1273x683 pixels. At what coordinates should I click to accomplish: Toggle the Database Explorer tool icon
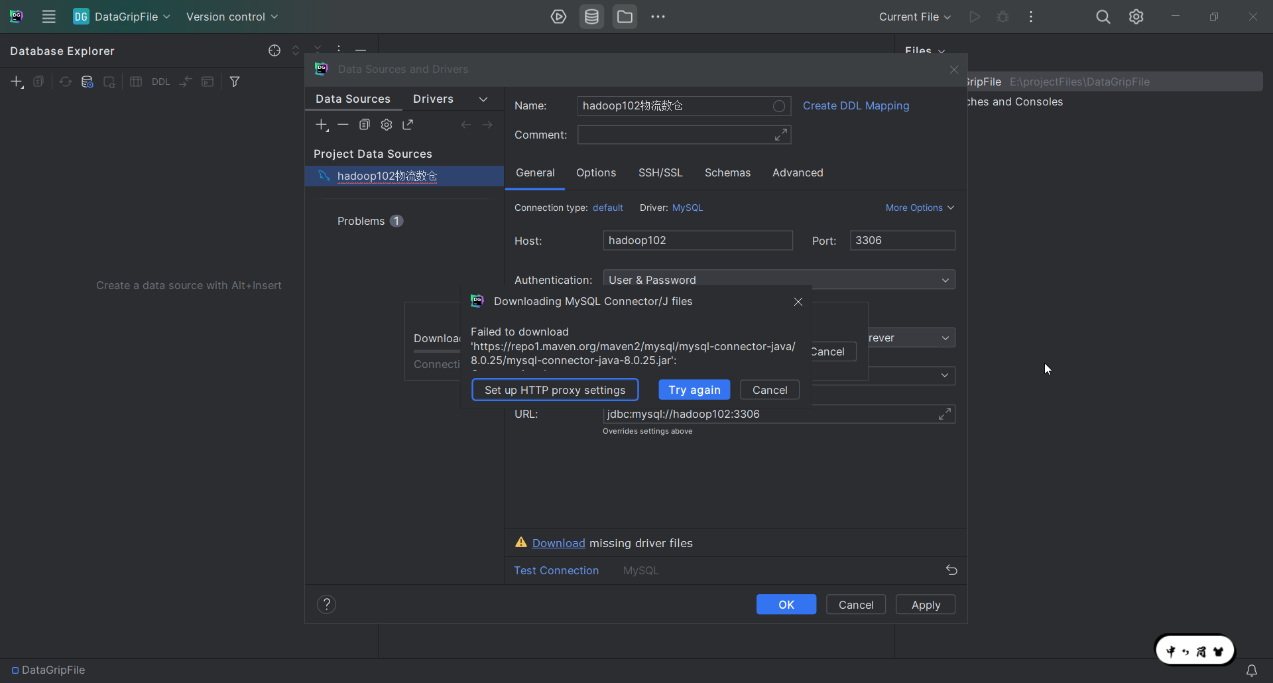pyautogui.click(x=591, y=17)
